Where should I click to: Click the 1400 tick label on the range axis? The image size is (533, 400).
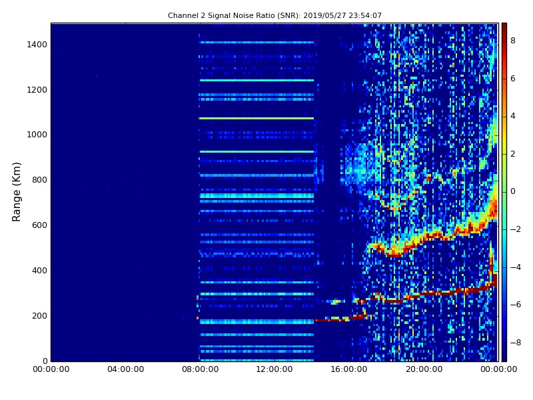37,45
